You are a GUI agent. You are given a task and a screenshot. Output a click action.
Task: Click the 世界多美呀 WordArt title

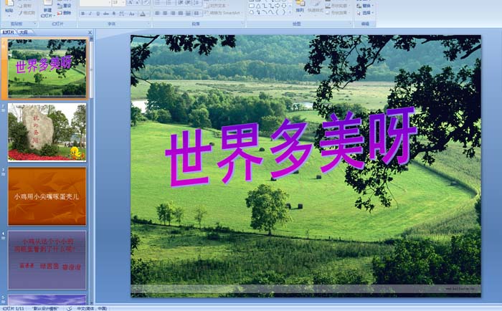[x=291, y=147]
